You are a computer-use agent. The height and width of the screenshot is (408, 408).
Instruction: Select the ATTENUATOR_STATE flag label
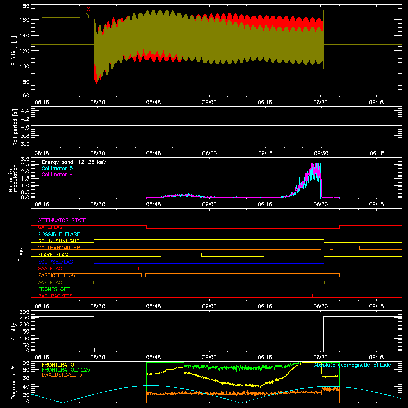62,220
